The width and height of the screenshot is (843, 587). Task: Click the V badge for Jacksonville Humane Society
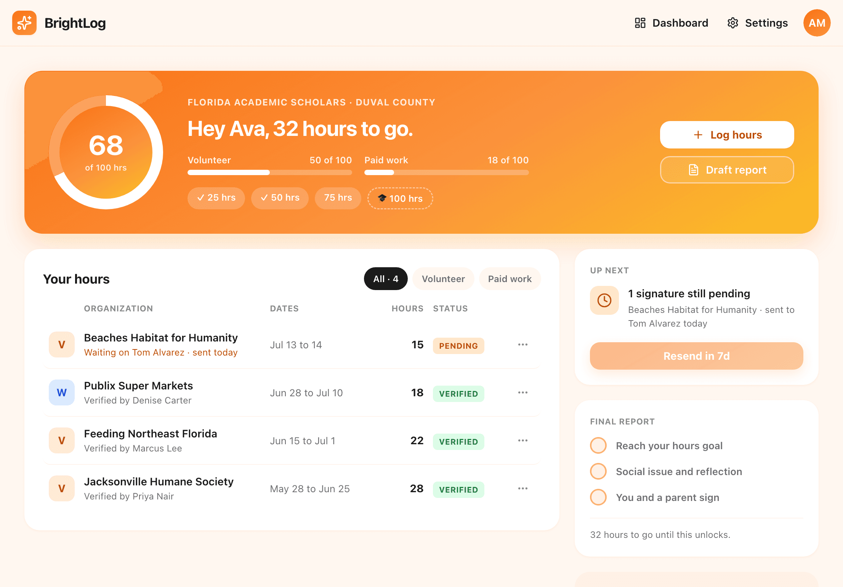[x=62, y=488]
